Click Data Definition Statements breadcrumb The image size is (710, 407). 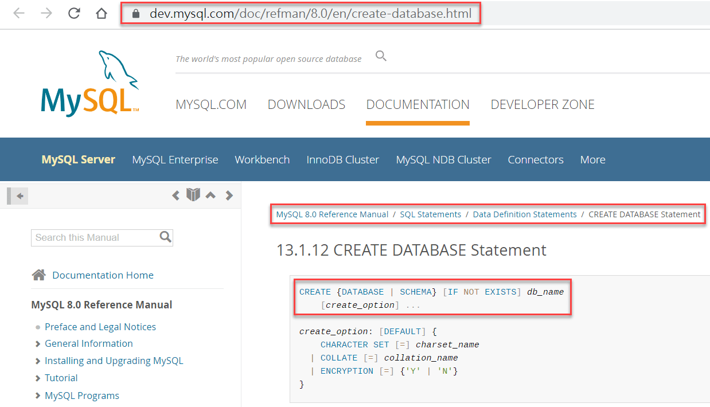[x=525, y=214]
